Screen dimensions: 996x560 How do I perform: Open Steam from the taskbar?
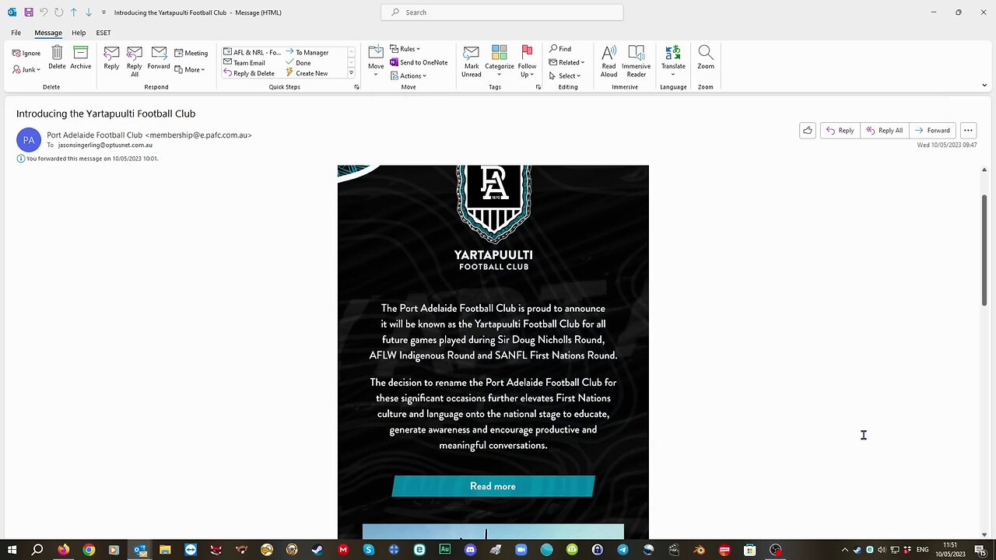(317, 550)
